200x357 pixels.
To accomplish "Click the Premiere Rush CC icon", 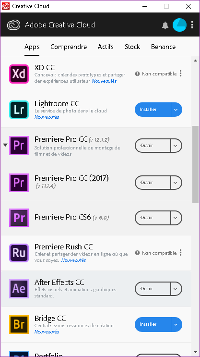I will pyautogui.click(x=19, y=253).
